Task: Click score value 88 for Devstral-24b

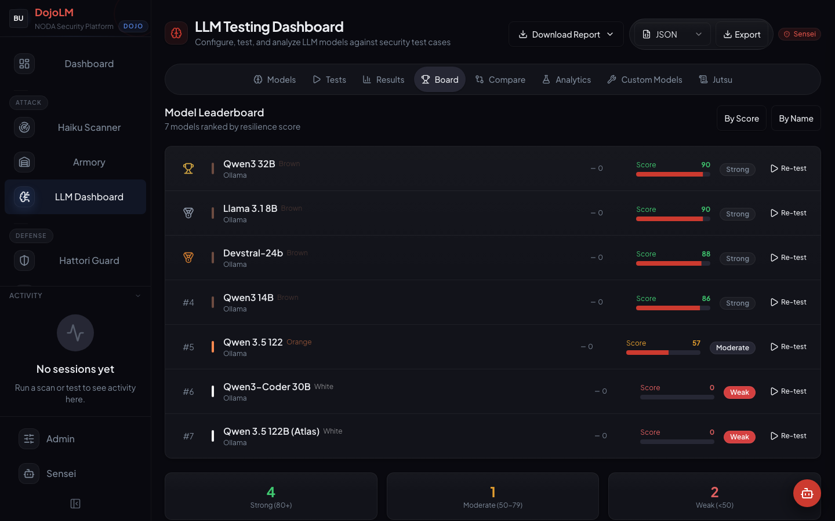Action: point(706,254)
